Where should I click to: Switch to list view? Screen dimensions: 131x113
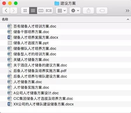(x=33, y=11)
